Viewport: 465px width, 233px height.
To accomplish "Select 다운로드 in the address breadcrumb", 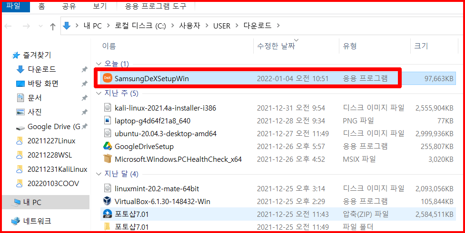I will click(257, 26).
